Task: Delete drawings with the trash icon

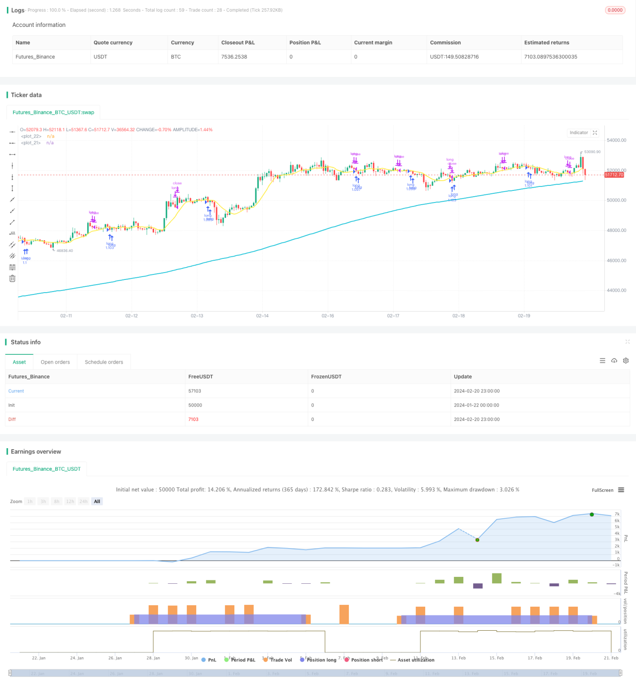Action: click(x=12, y=278)
